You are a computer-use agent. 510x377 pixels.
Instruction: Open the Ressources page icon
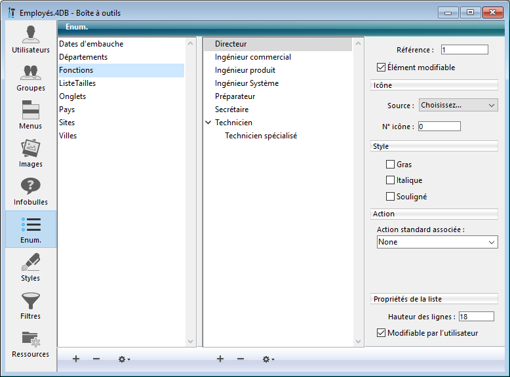pyautogui.click(x=30, y=343)
